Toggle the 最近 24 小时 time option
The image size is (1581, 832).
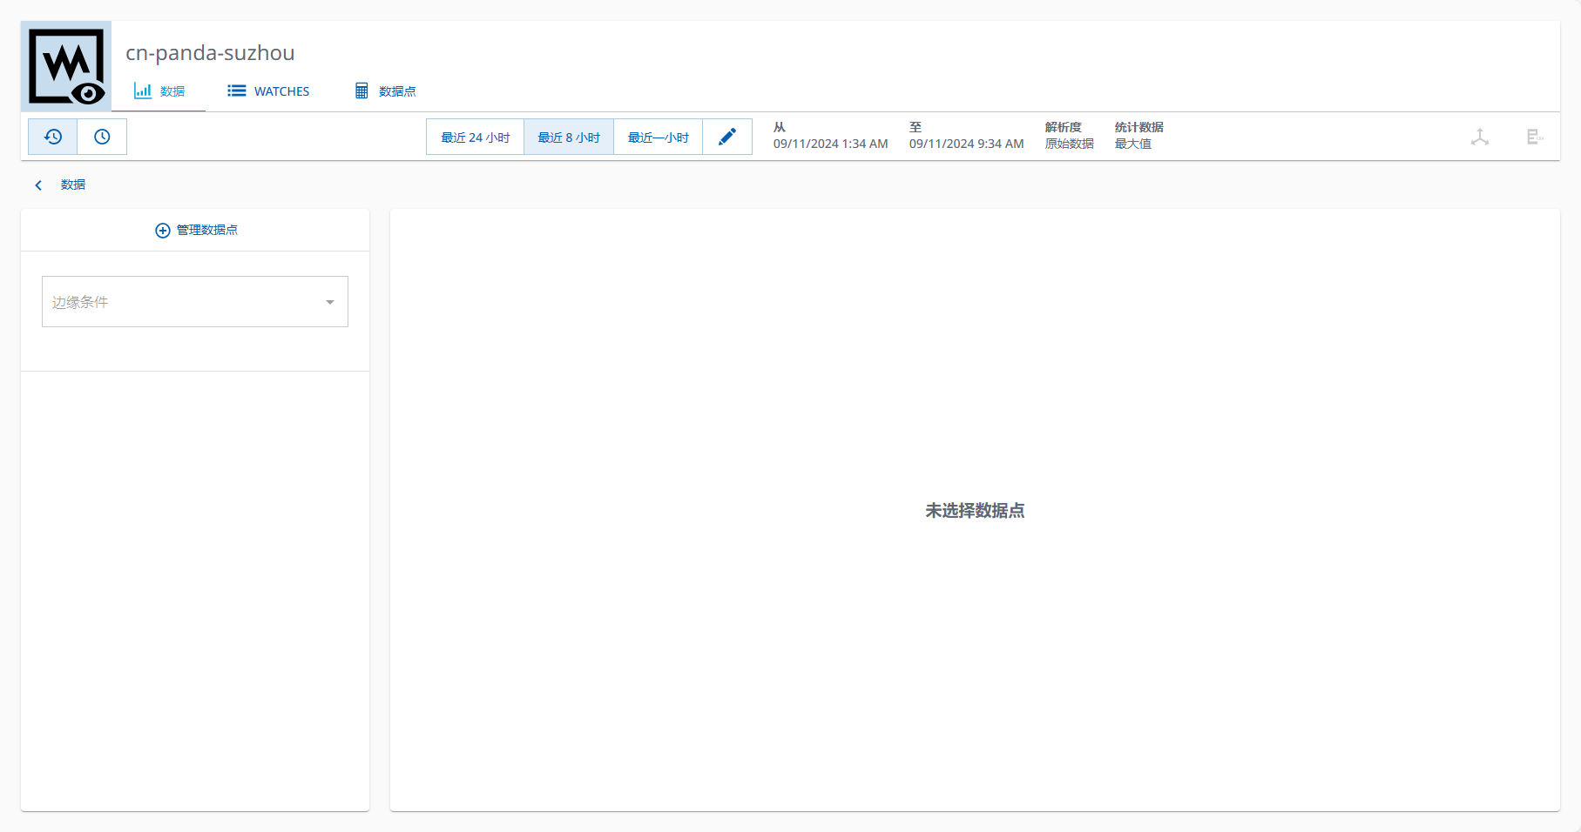click(474, 137)
